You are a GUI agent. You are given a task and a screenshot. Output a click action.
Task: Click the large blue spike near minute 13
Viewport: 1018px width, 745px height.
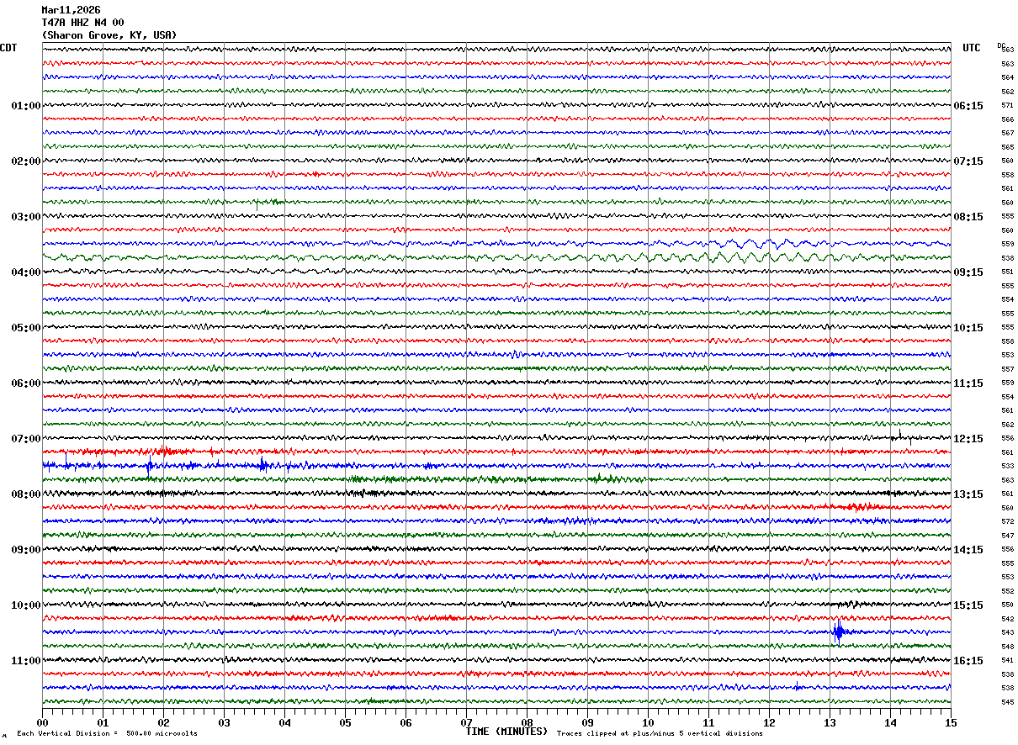tap(838, 631)
